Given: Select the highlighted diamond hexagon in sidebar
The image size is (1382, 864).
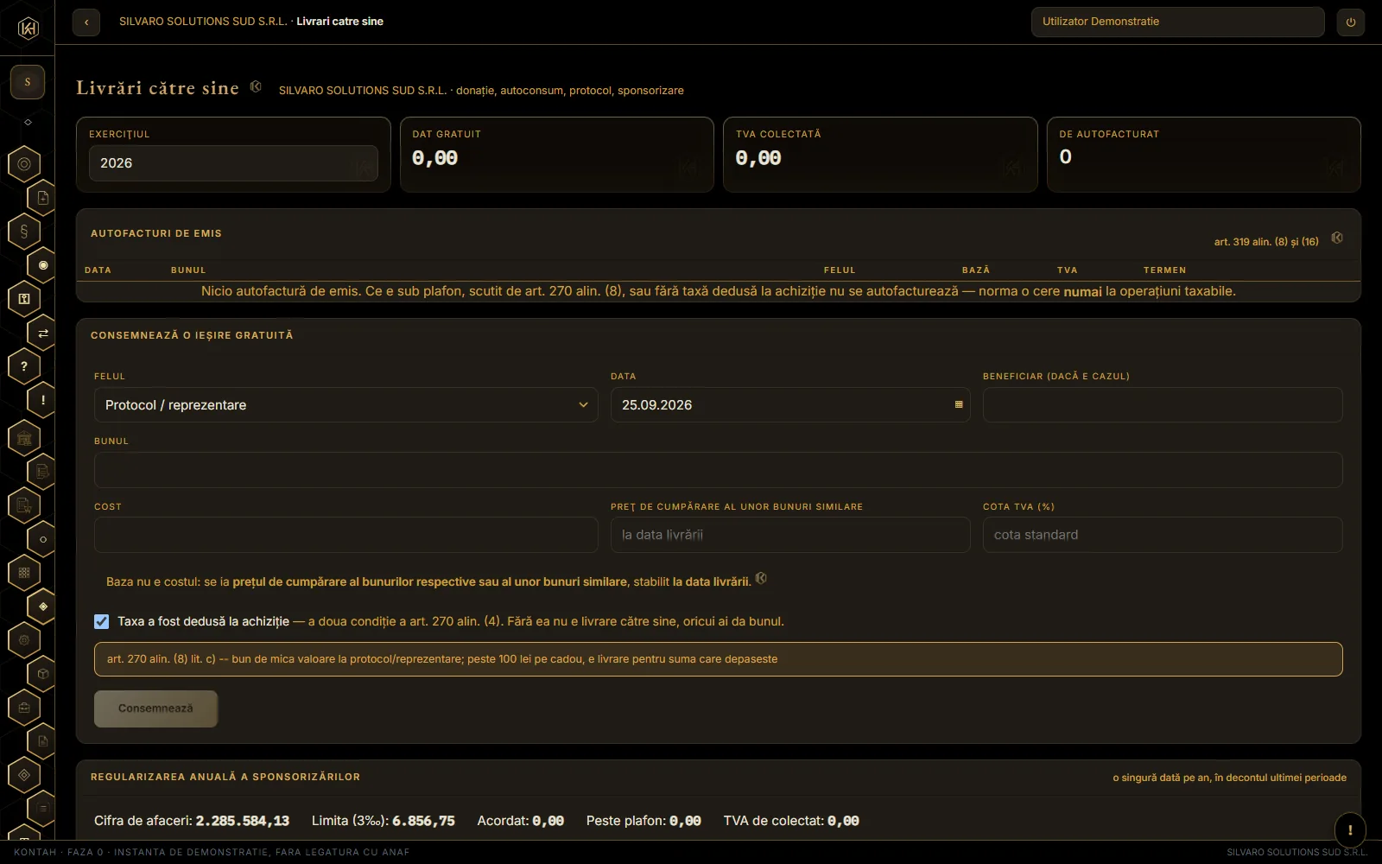Looking at the screenshot, I should point(43,606).
